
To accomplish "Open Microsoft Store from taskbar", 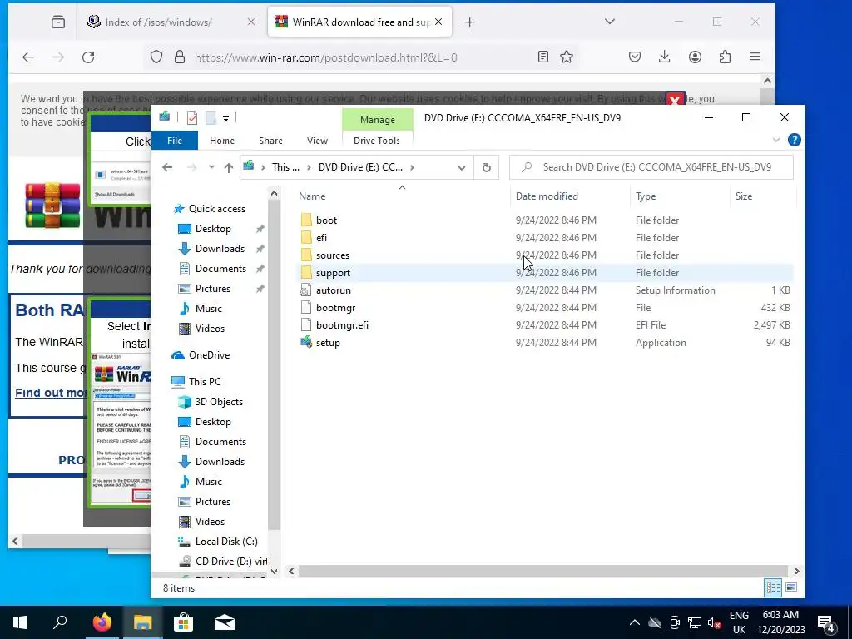I will pos(183,622).
